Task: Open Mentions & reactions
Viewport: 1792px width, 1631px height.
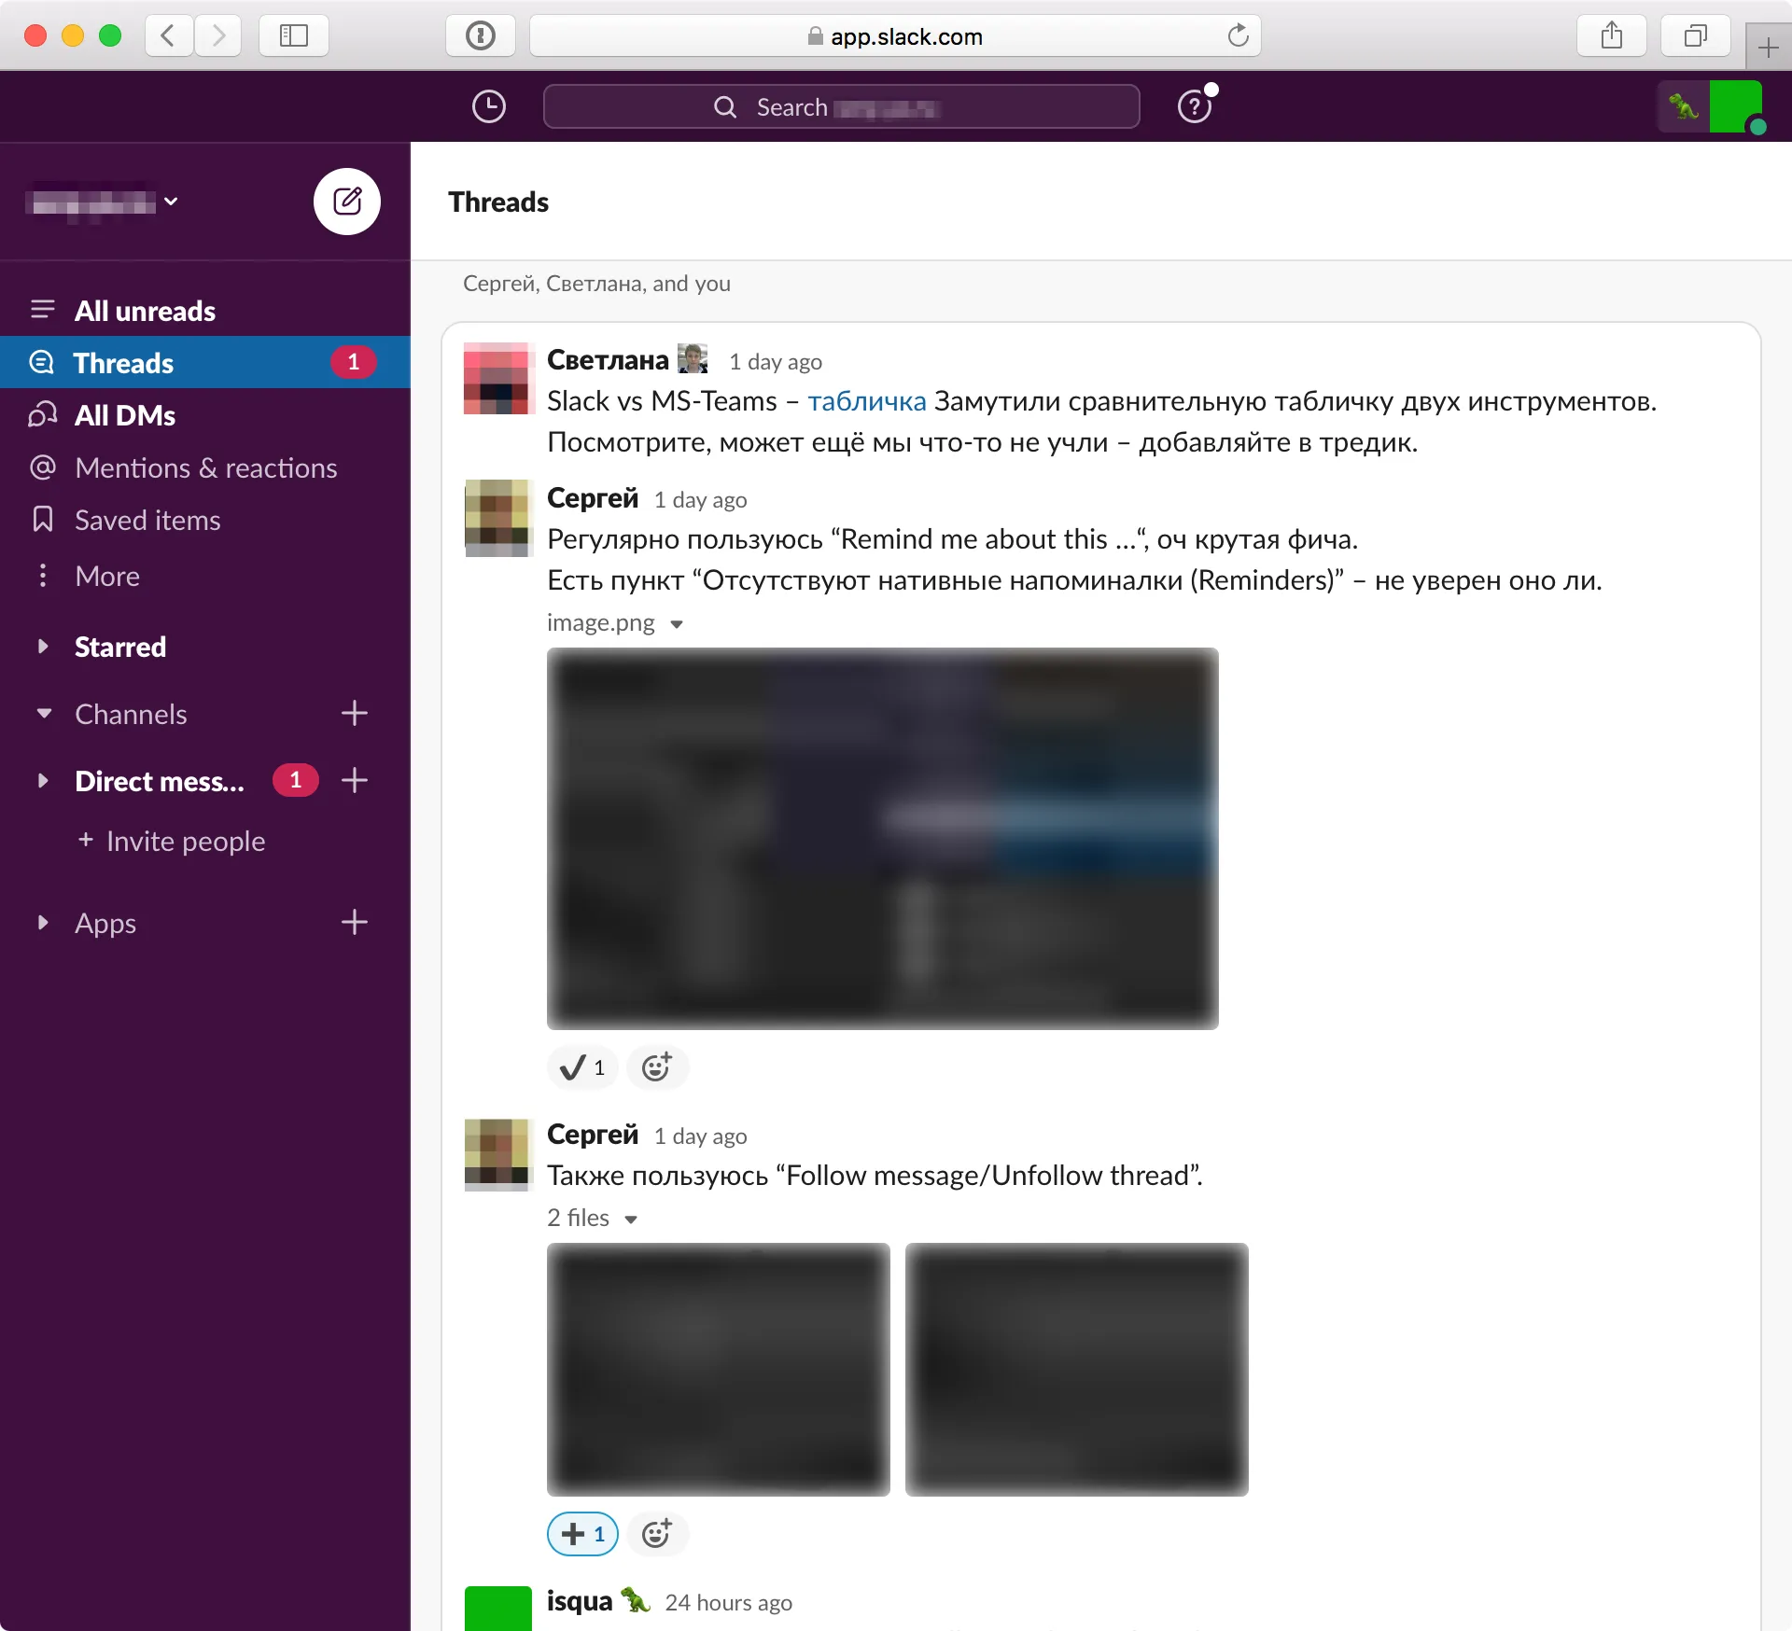Action: tap(205, 467)
